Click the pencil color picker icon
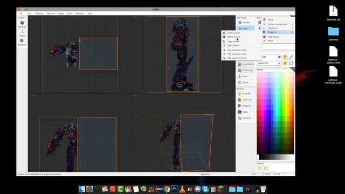This screenshot has height=194, width=345. click(291, 57)
